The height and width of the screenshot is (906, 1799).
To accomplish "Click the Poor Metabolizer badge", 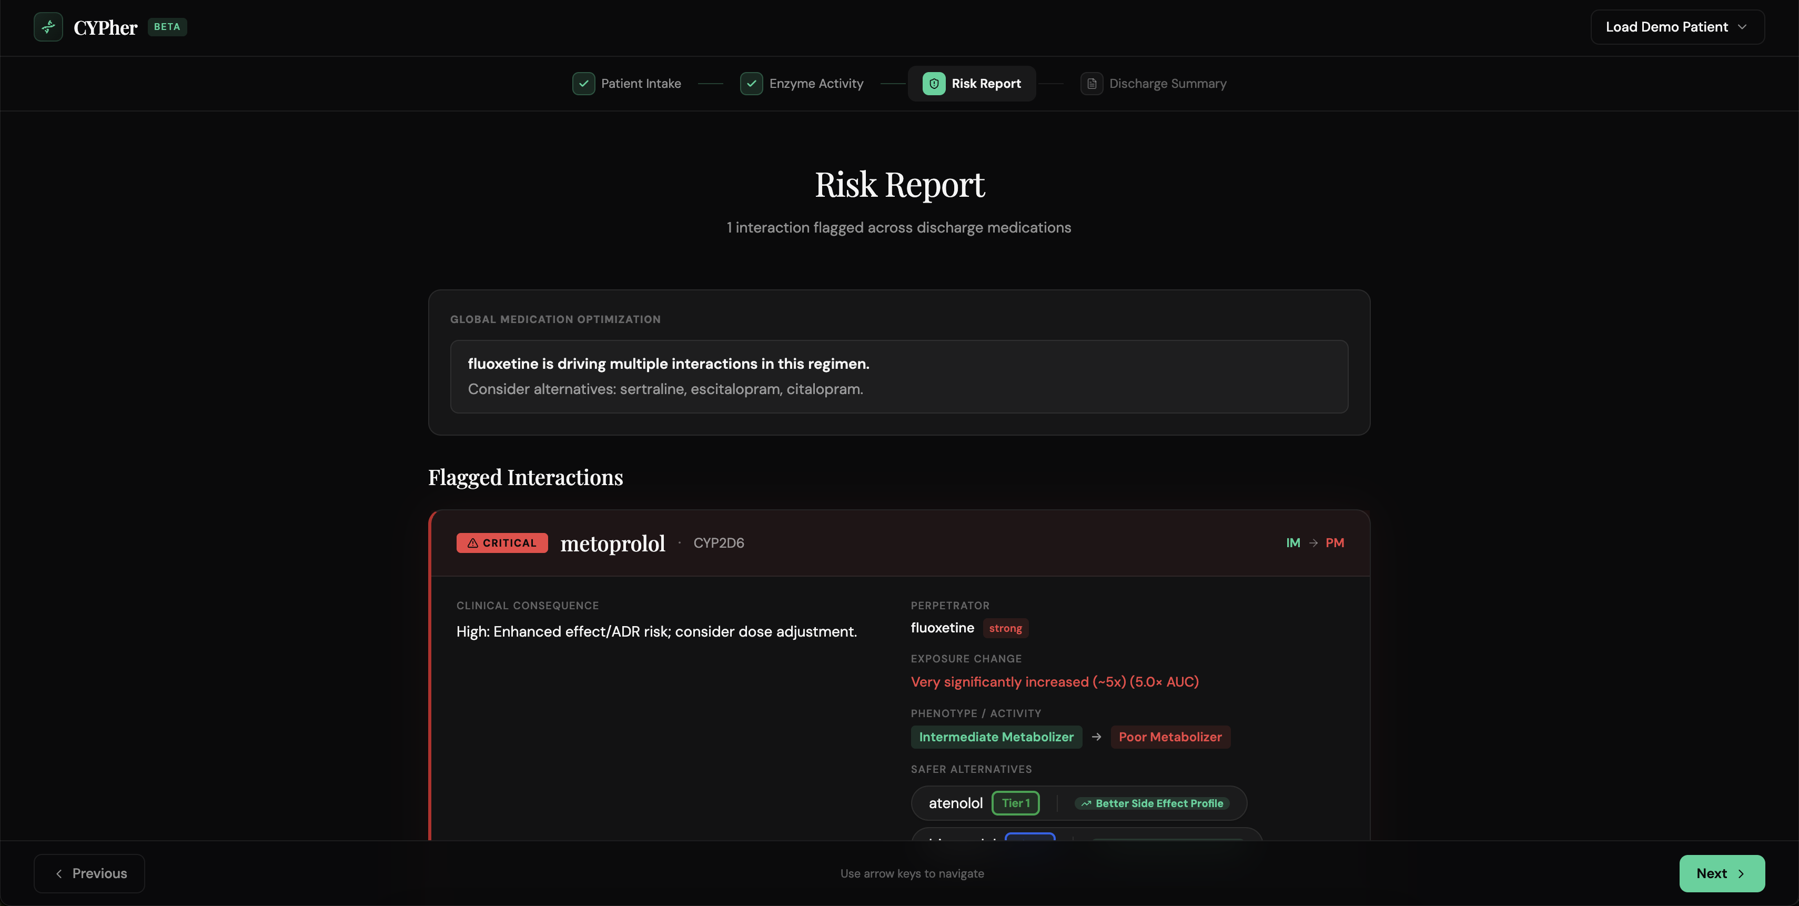I will point(1170,737).
